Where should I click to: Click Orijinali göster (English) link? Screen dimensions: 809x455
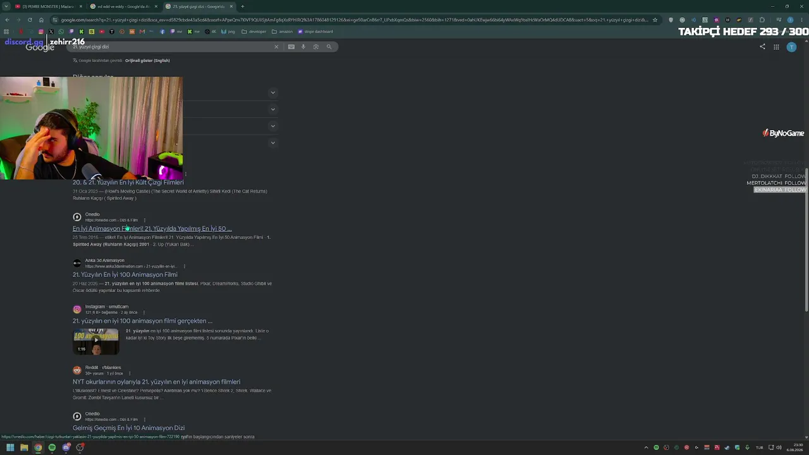[x=147, y=61]
